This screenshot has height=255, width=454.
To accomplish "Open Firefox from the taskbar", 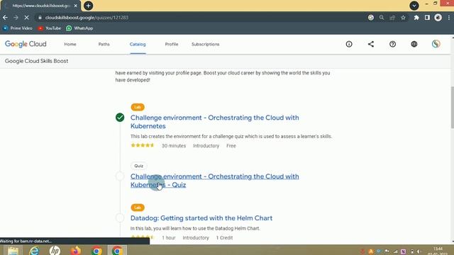I will (76, 250).
